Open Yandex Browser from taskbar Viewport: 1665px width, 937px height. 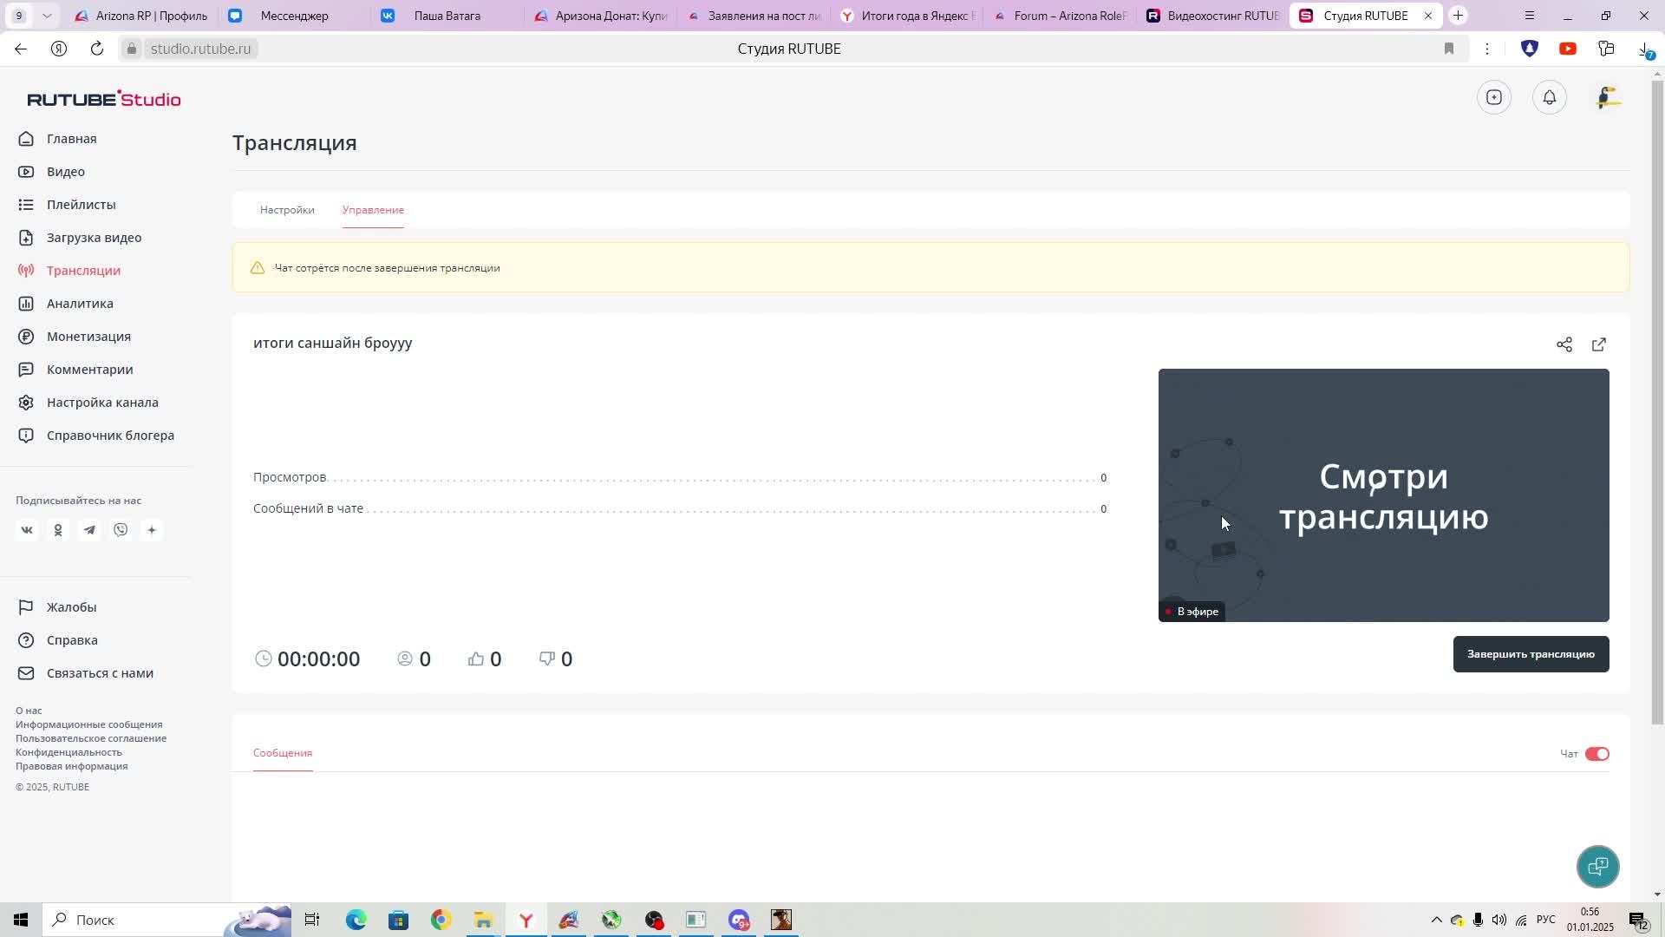click(526, 920)
